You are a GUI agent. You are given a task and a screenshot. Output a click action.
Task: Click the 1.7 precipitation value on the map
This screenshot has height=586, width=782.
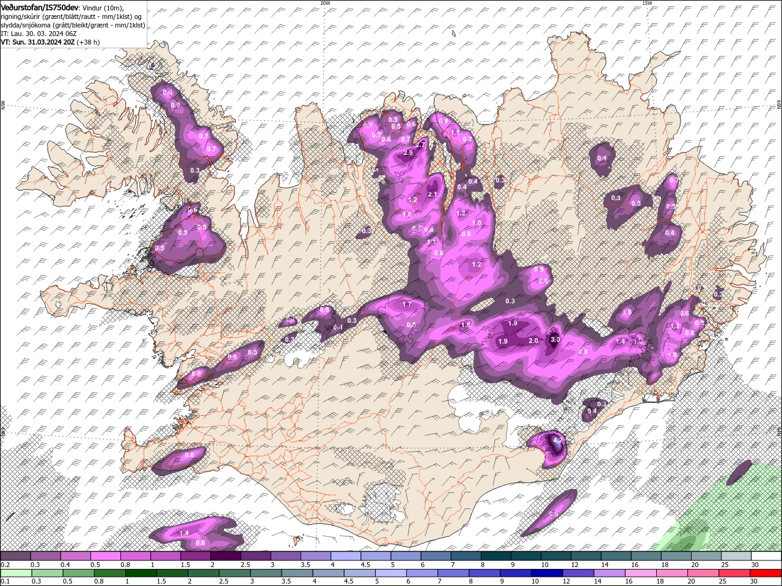tap(407, 304)
